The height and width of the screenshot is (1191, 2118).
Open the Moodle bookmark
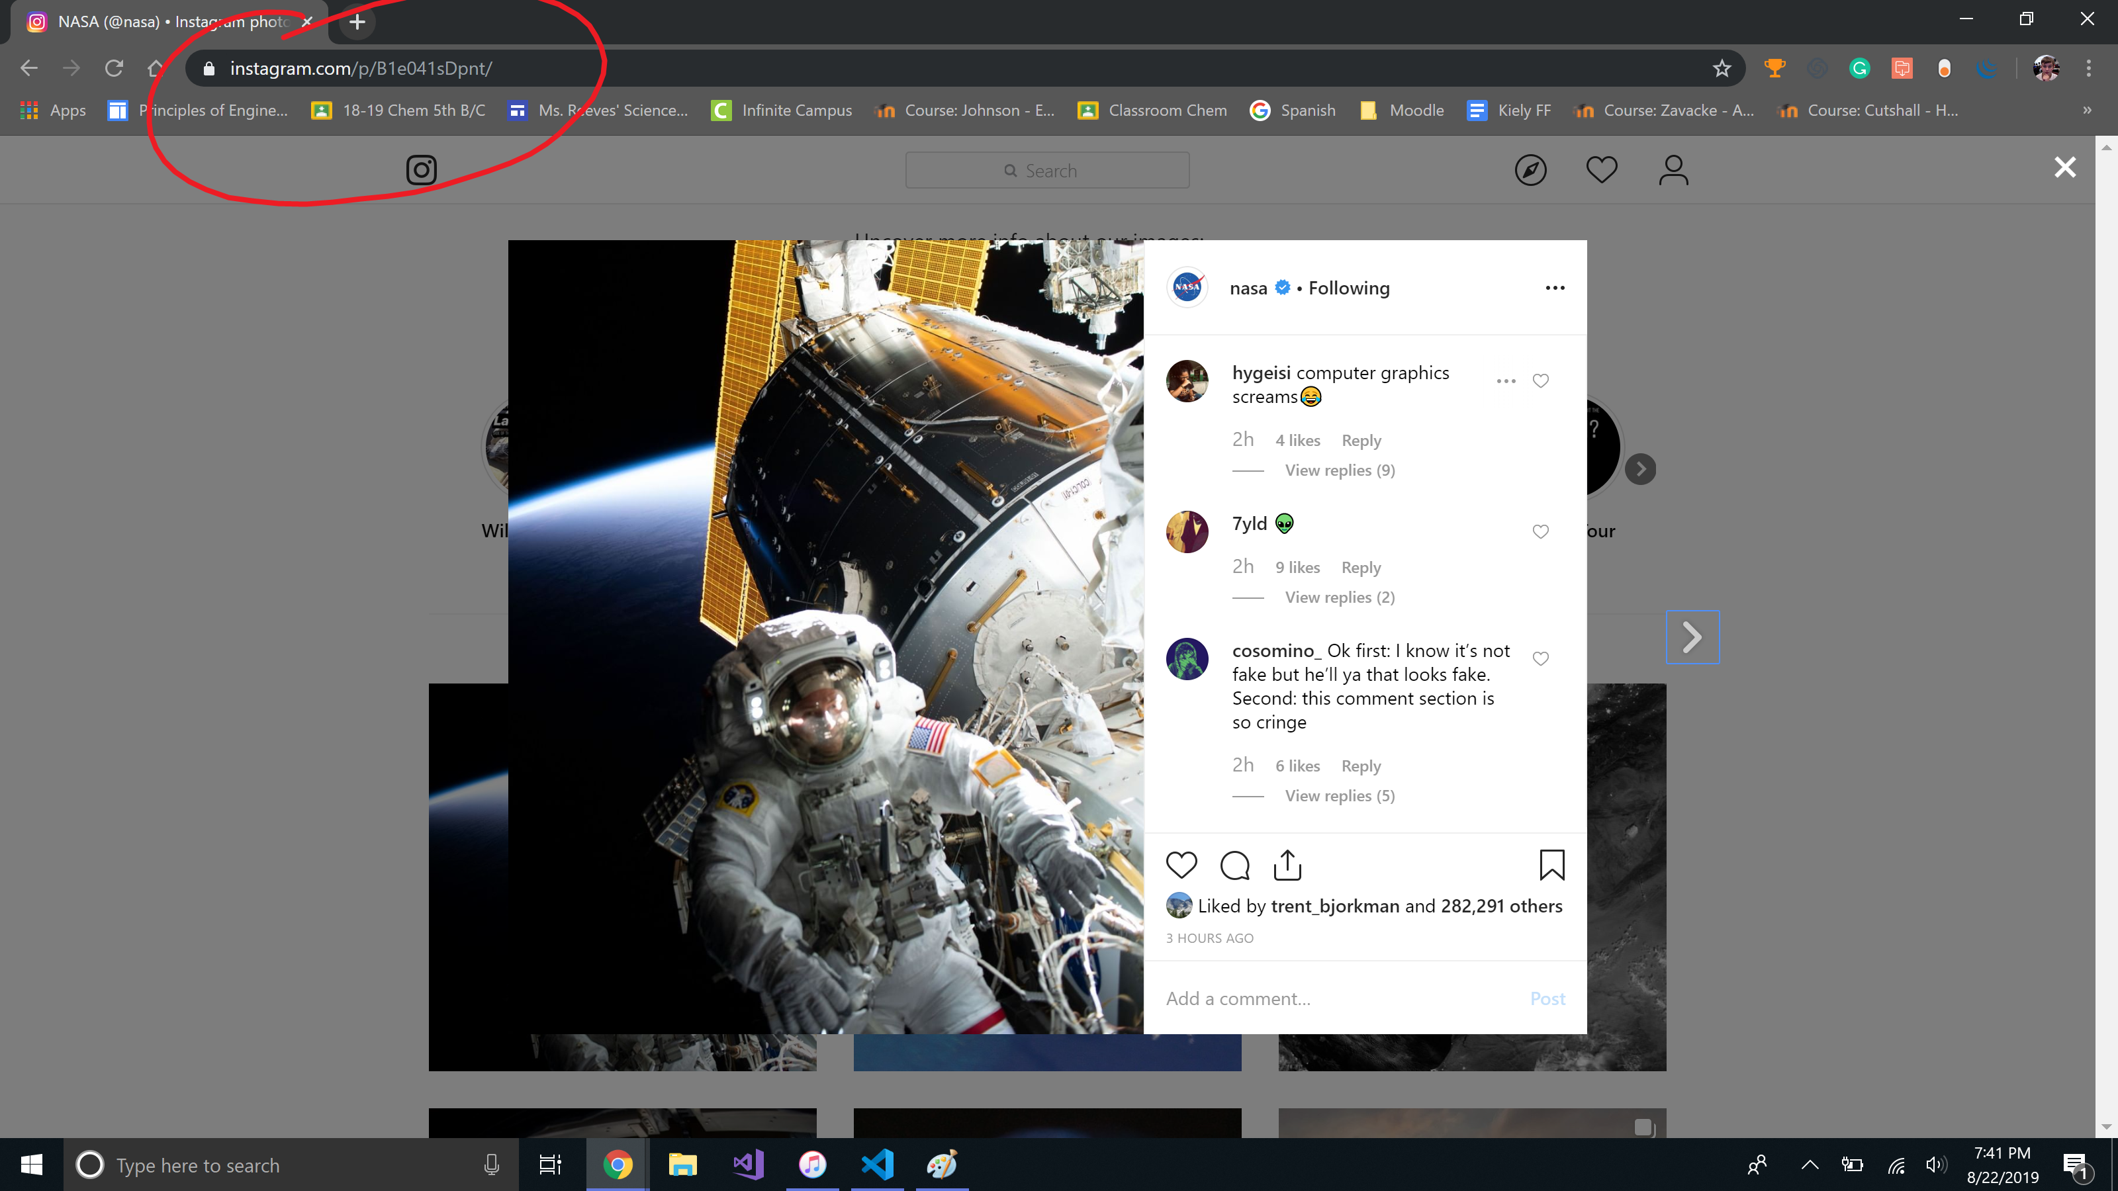click(x=1402, y=110)
